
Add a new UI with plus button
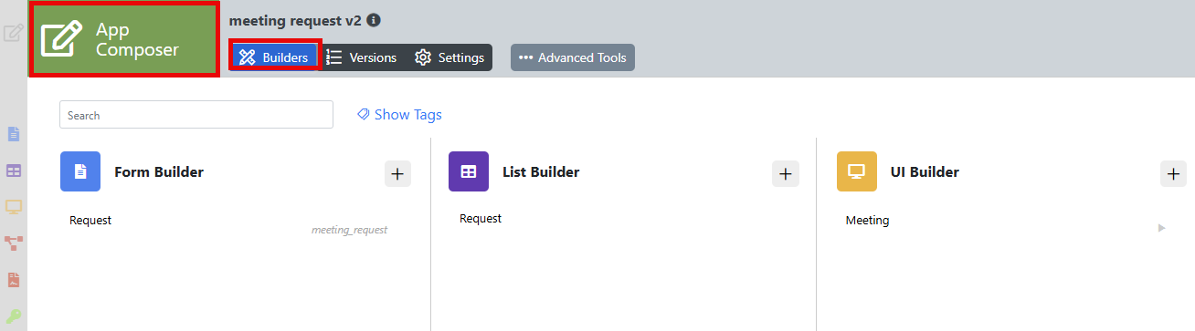[x=1174, y=173]
